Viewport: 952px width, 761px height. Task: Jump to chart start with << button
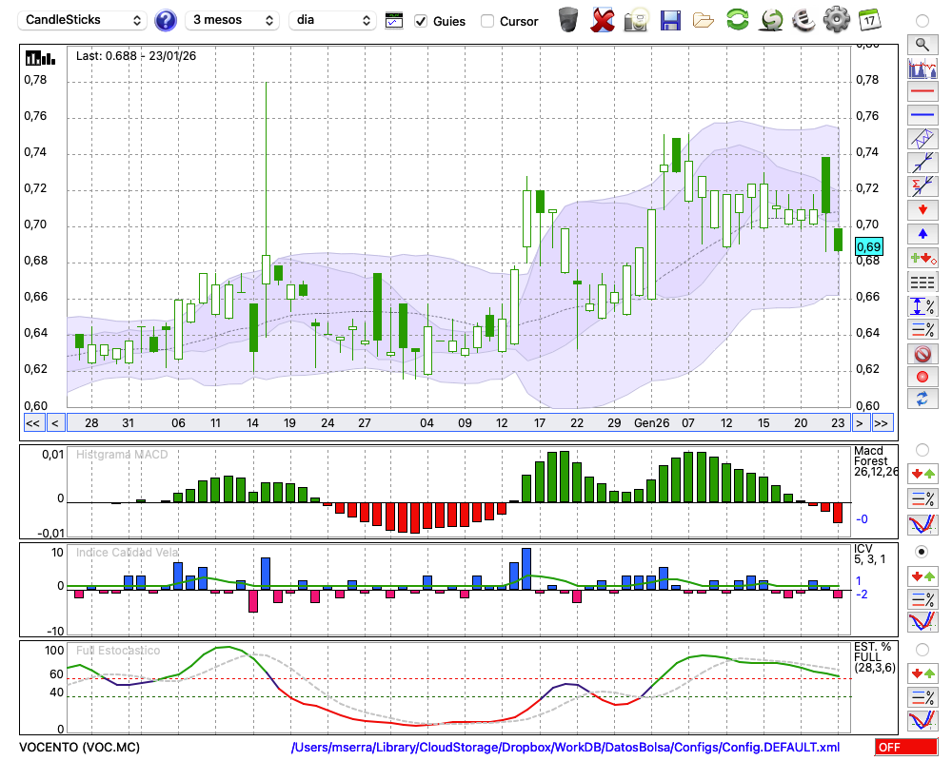click(32, 423)
